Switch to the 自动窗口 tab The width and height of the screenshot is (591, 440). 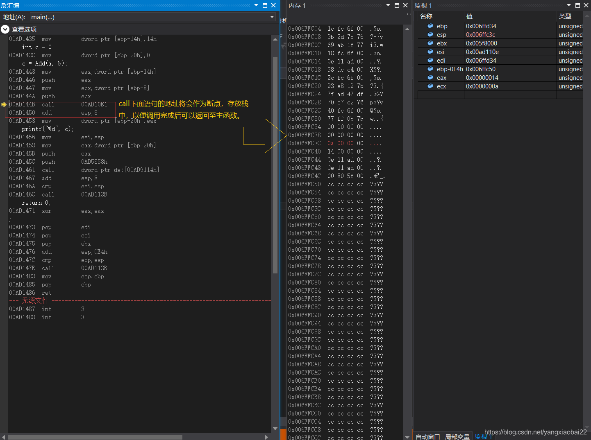pos(428,437)
